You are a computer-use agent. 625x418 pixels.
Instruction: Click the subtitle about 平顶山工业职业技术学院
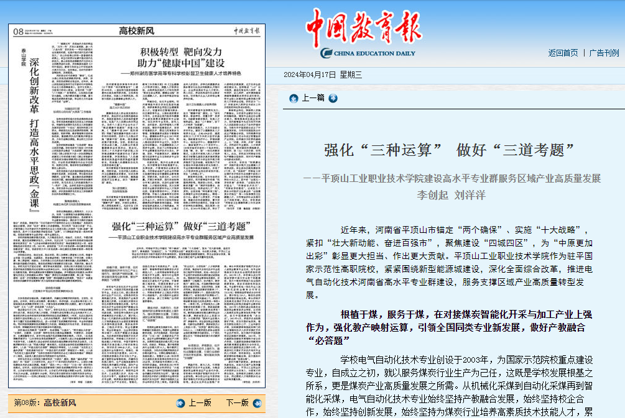point(451,178)
